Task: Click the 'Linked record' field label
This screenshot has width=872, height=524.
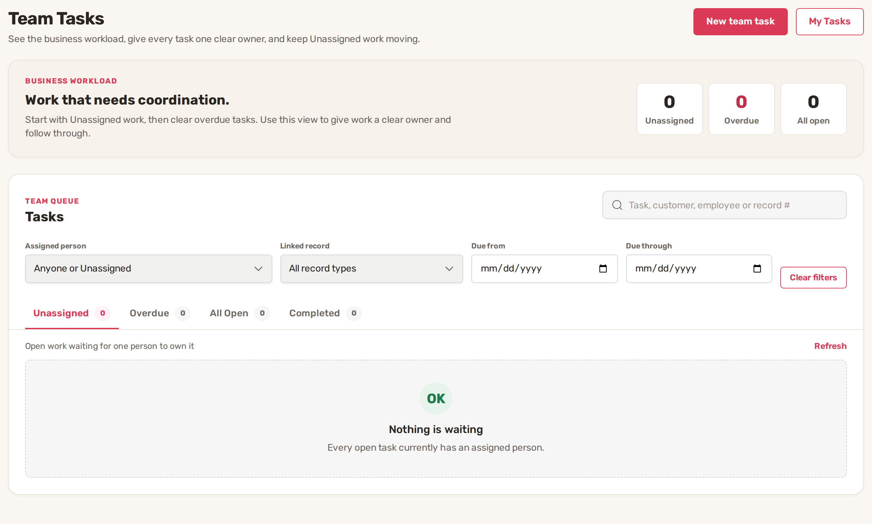Action: pyautogui.click(x=305, y=246)
